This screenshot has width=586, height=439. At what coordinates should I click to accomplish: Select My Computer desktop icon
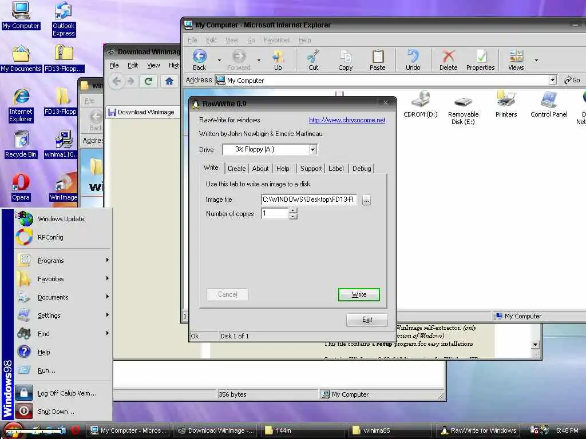[x=21, y=15]
